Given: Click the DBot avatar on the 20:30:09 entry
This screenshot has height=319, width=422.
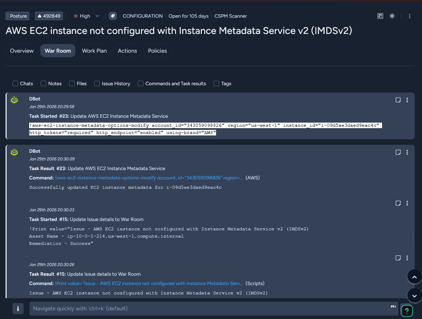Looking at the screenshot, I should (14, 153).
